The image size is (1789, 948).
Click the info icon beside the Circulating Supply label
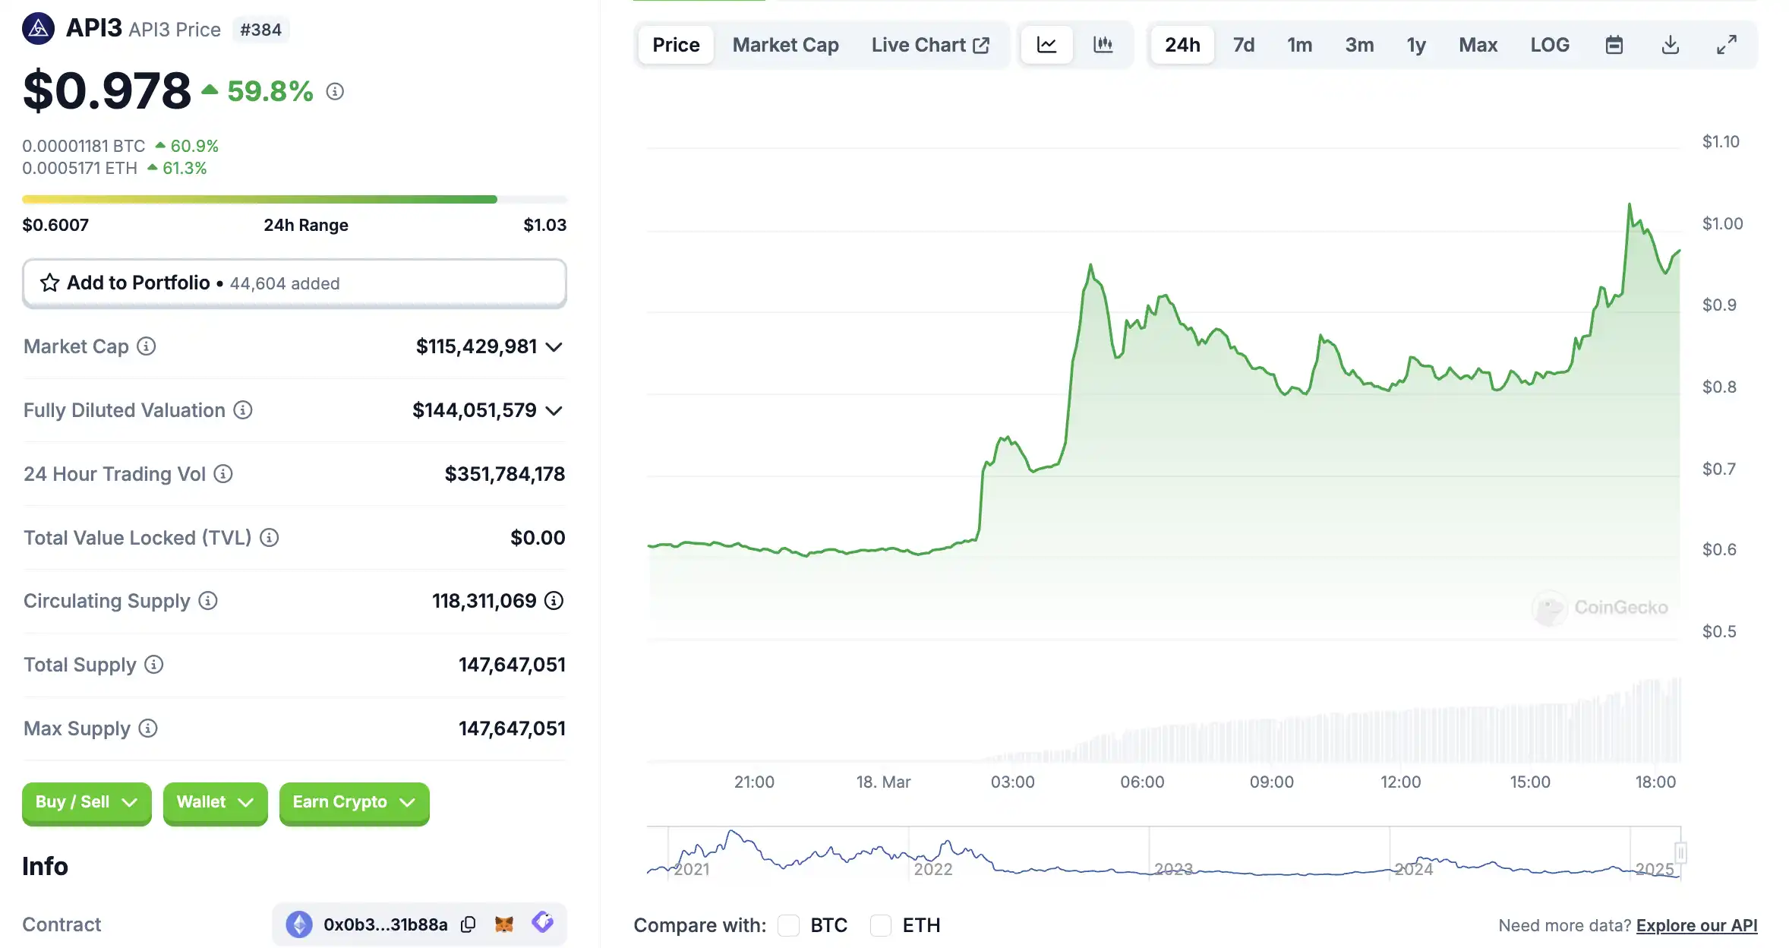[x=208, y=601]
